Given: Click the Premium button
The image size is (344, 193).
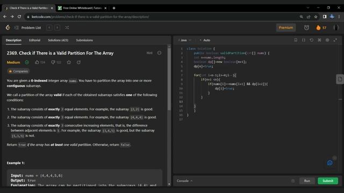Looking at the screenshot, I should click(x=285, y=27).
